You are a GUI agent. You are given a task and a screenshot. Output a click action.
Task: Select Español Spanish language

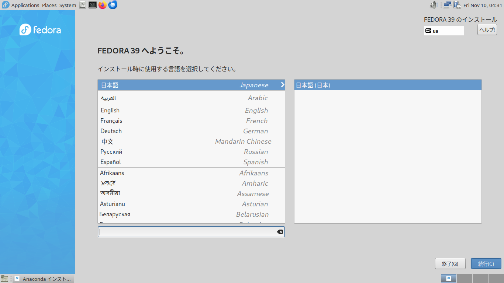[191, 162]
